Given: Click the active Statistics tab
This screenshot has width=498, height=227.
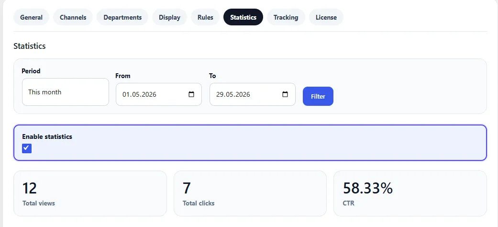Looking at the screenshot, I should pyautogui.click(x=243, y=17).
